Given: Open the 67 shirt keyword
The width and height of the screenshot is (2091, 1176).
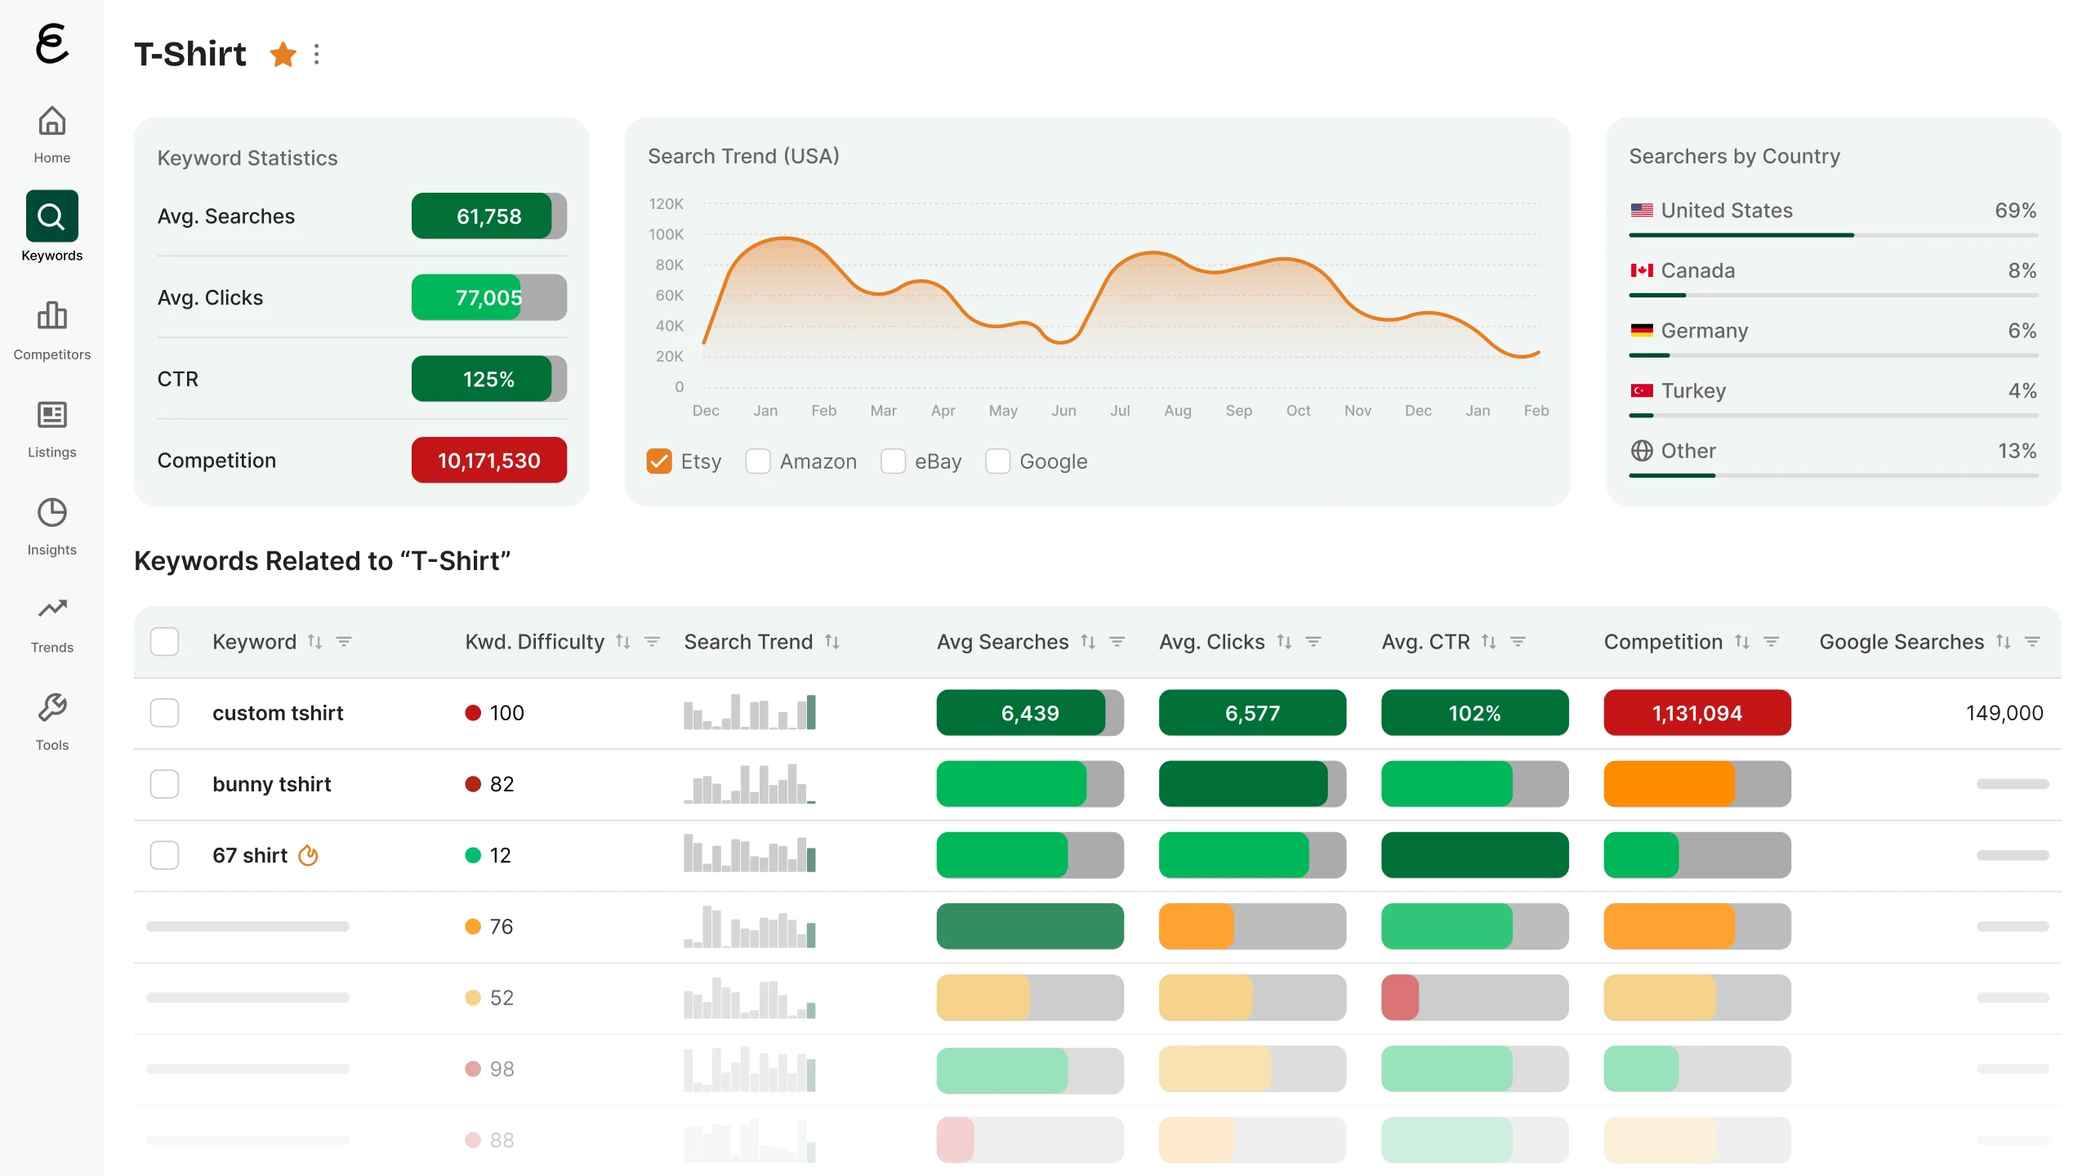Looking at the screenshot, I should (x=250, y=855).
